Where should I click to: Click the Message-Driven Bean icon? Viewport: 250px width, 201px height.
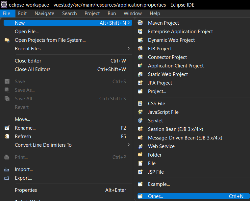[x=140, y=138]
